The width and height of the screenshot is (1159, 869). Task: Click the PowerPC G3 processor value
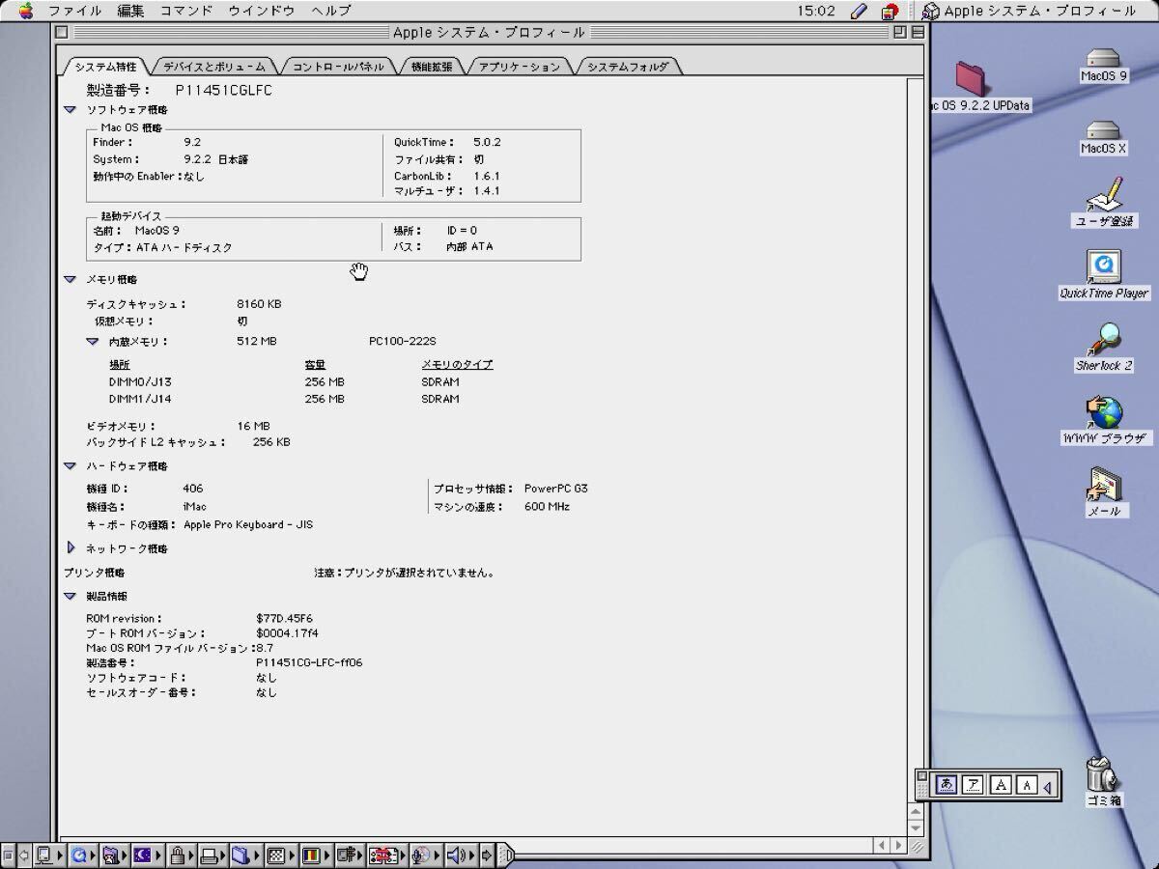(555, 489)
